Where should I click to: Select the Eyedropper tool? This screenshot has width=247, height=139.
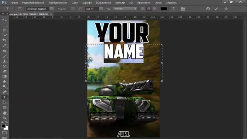pos(5,46)
